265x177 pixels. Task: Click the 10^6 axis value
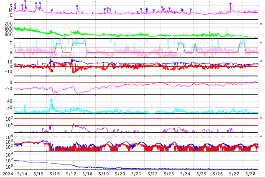pyautogui.click(x=9, y=126)
